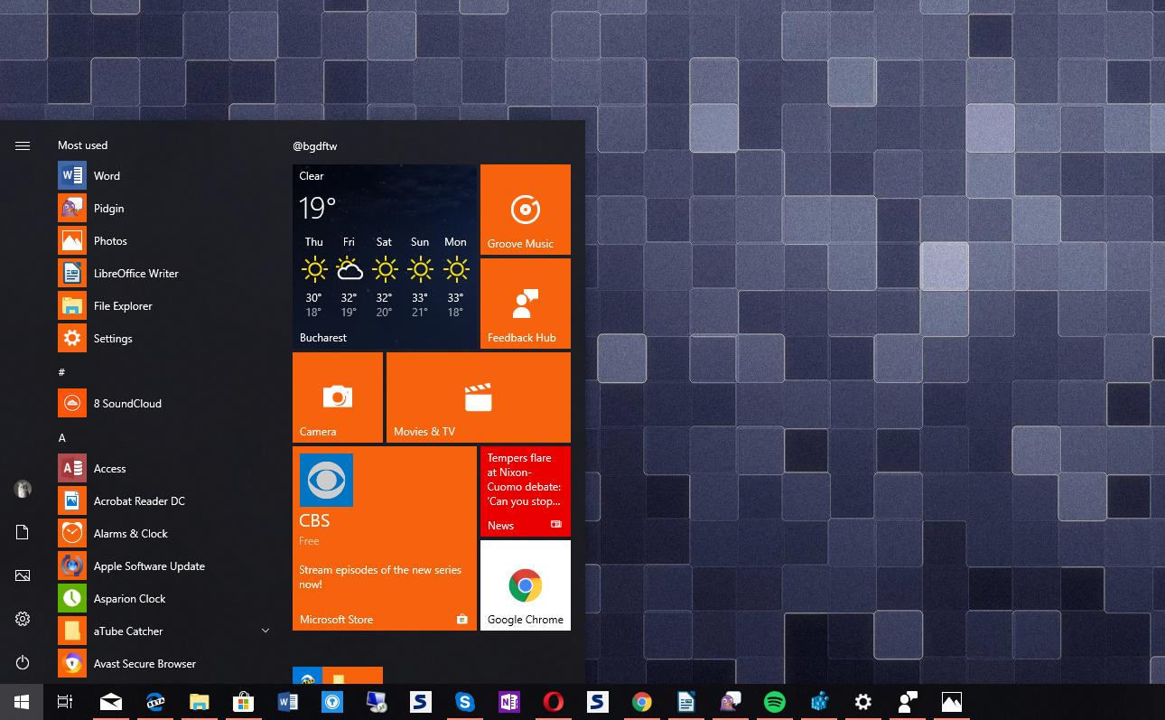Open Settings entry under Most used
The width and height of the screenshot is (1165, 720).
[164, 339]
